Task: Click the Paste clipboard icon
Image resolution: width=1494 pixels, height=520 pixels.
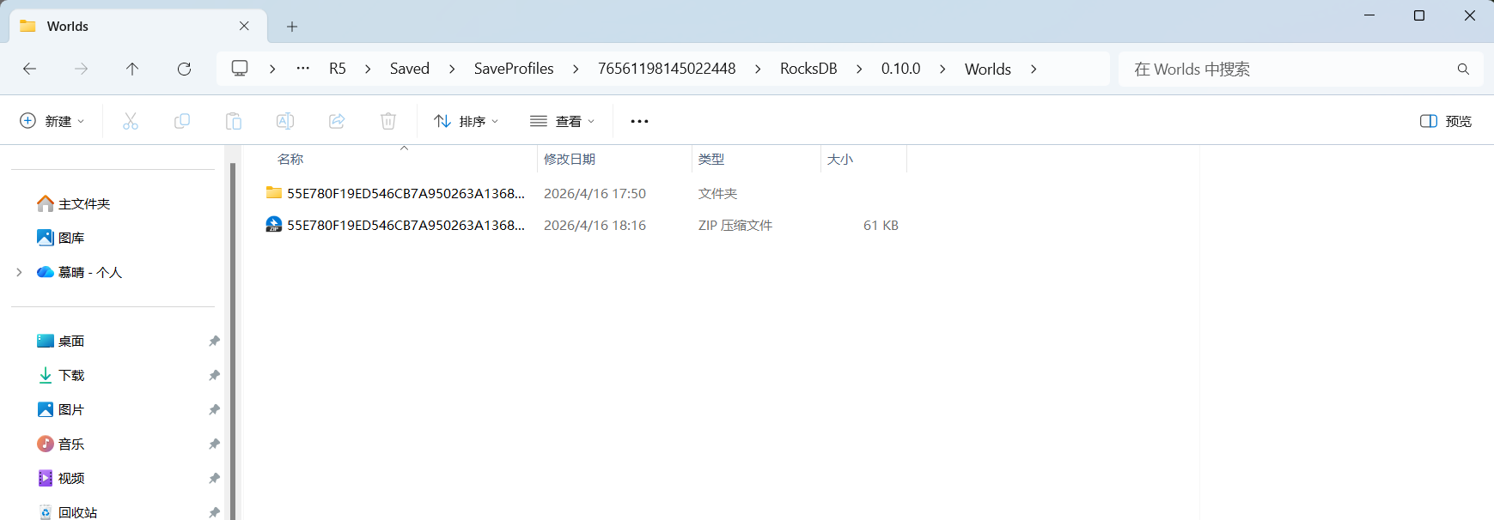Action: (x=234, y=121)
